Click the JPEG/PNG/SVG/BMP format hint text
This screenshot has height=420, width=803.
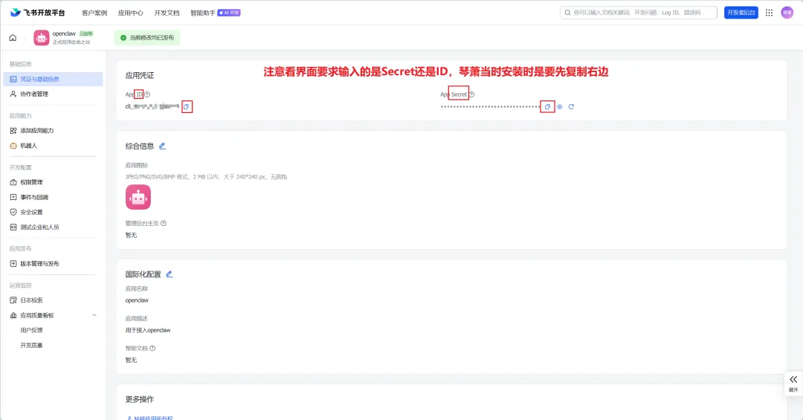[x=207, y=177]
